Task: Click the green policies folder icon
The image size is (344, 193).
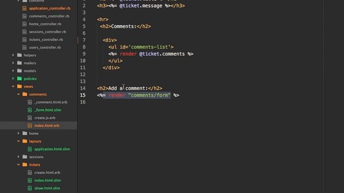Action: coord(19,78)
